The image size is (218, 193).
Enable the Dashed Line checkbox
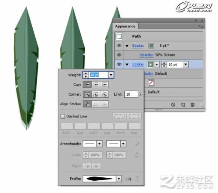click(63, 116)
